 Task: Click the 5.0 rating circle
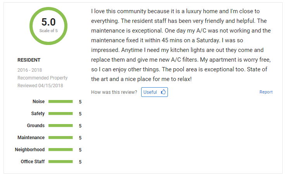48,26
